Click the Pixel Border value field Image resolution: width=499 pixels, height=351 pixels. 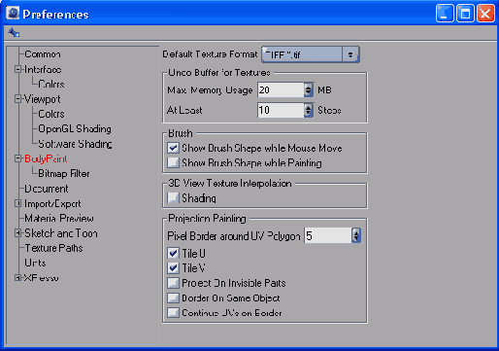pos(327,235)
